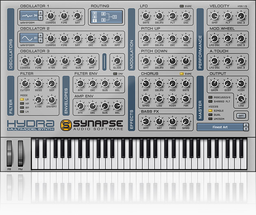Click the MW mod wheel

20,154
